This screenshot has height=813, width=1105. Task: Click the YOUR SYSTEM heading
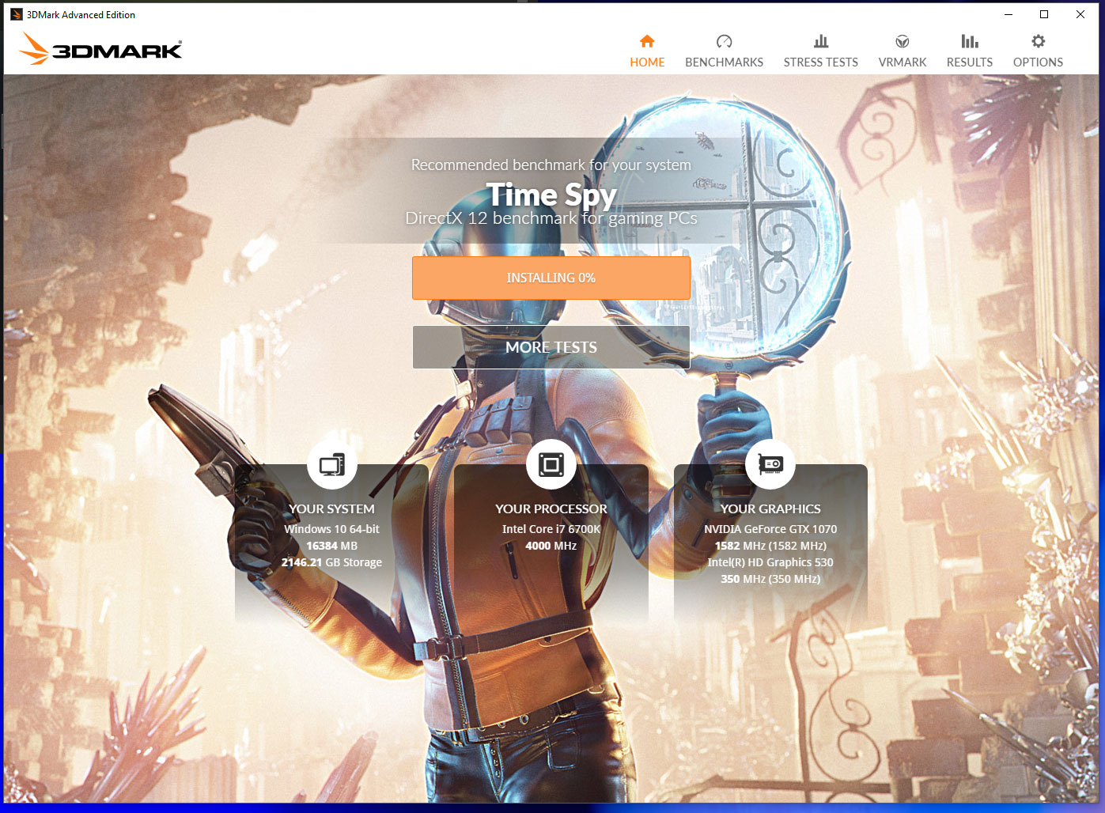[x=331, y=509]
